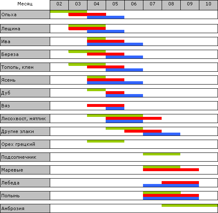The height and width of the screenshot is (213, 218).
Task: Select the Лещина row label
Action: (25, 29)
